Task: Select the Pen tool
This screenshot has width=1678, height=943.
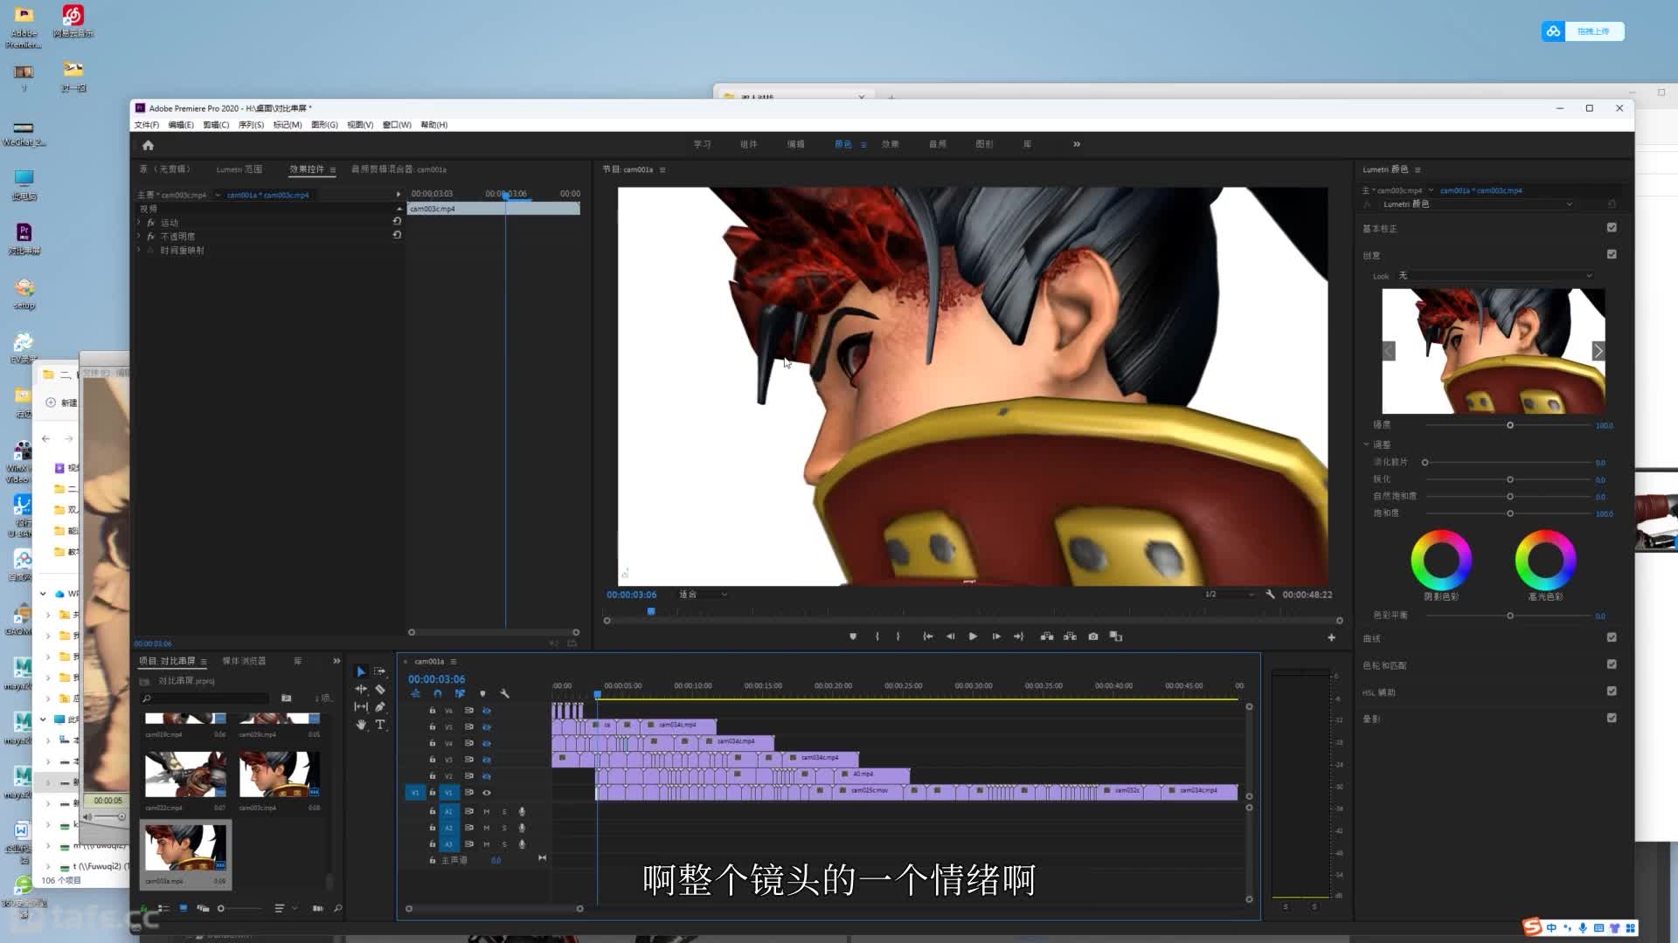Action: [380, 706]
